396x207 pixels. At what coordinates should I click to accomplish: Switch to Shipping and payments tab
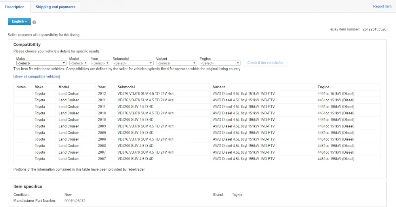[x=55, y=7]
